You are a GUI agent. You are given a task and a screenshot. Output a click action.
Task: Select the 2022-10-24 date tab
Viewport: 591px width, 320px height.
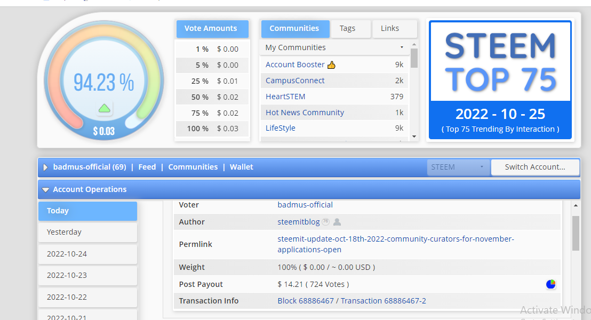(x=87, y=254)
